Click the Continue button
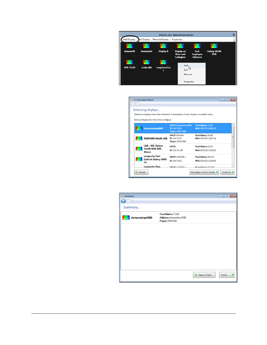Viewport: 267px width, 345px height. [x=228, y=172]
